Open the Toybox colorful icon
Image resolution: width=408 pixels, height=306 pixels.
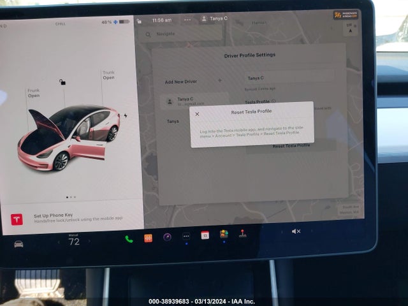click(x=224, y=234)
